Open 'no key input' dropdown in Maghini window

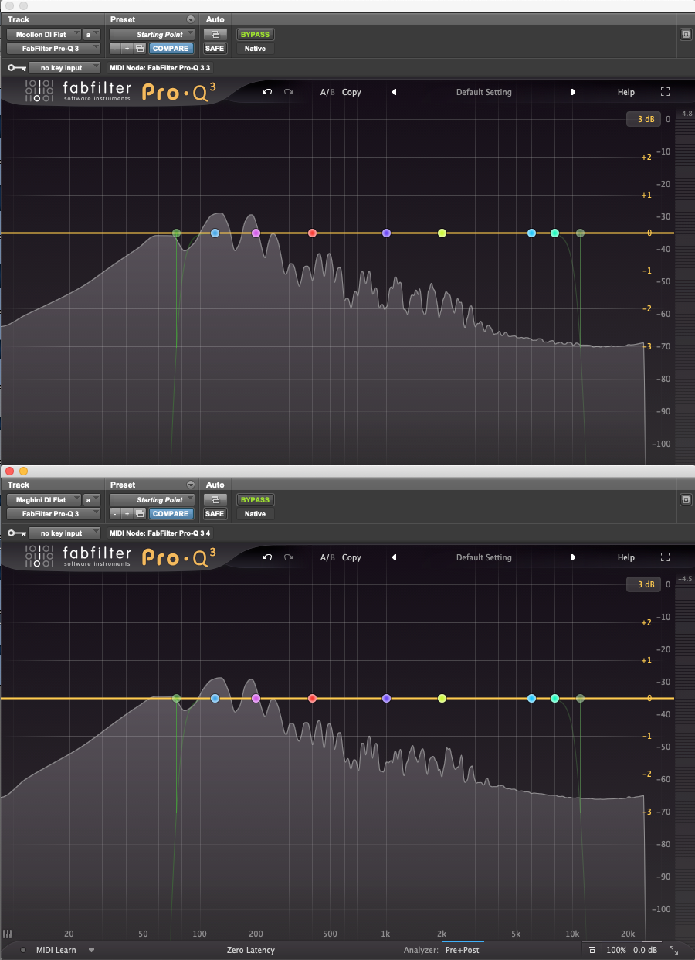65,533
